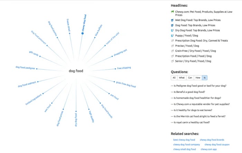The height and width of the screenshot is (153, 242).
Task: Select the grain free dog food keyword
Action: 126,84
